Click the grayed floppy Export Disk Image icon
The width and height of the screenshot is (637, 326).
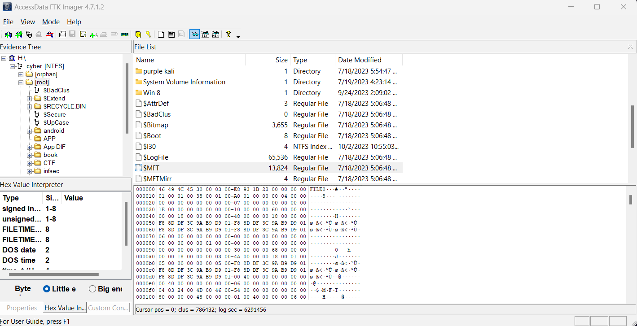[x=72, y=34]
